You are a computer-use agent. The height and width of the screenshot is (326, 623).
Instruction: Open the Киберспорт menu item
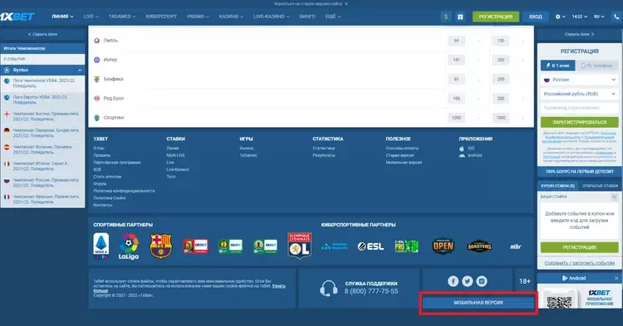tap(161, 17)
